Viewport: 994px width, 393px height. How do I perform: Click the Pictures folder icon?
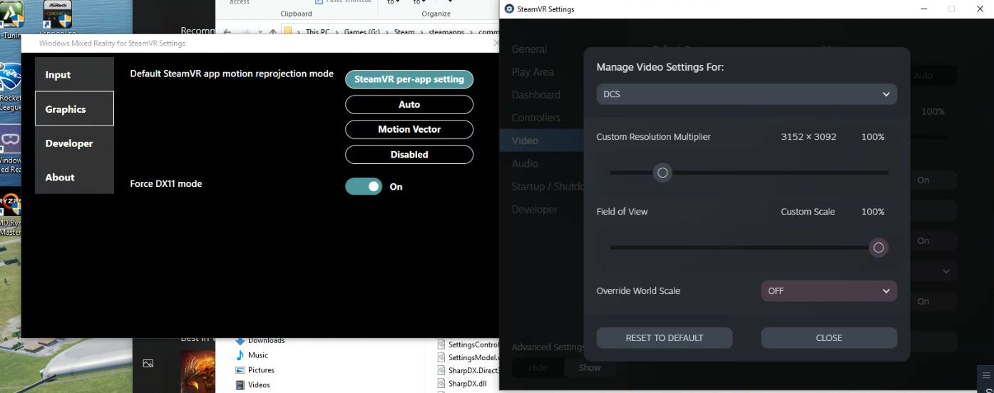click(240, 370)
